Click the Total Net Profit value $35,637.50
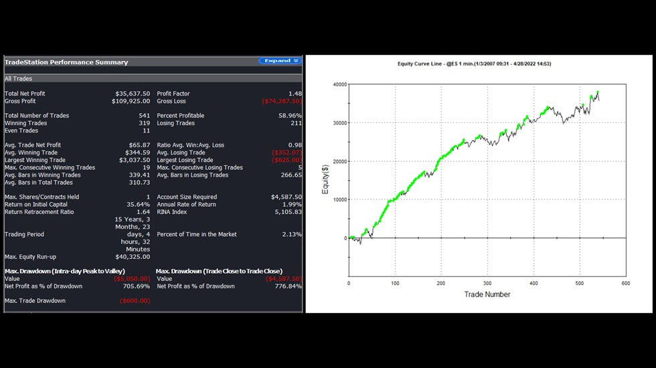 [133, 94]
